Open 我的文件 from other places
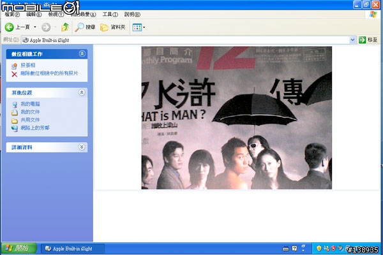Image resolution: width=383 pixels, height=255 pixels. (30, 112)
